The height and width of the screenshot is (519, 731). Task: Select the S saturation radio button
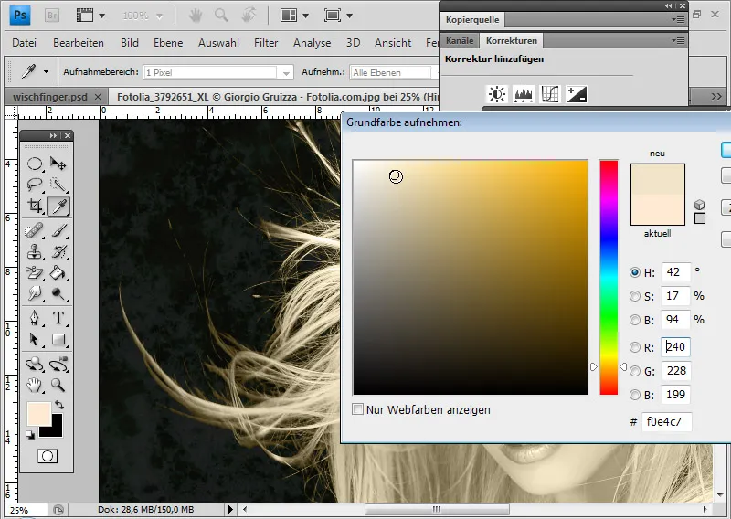pyautogui.click(x=635, y=296)
